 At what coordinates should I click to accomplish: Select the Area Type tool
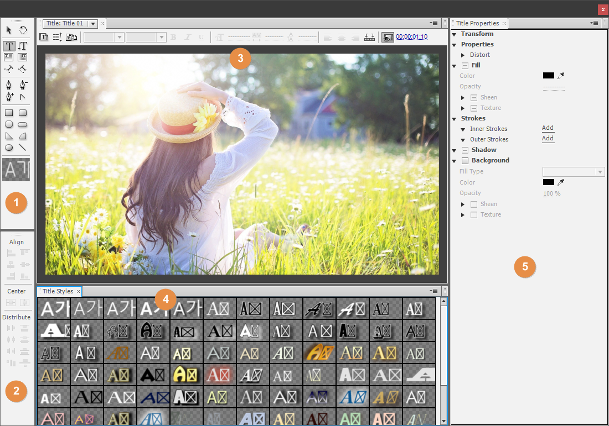[x=8, y=57]
